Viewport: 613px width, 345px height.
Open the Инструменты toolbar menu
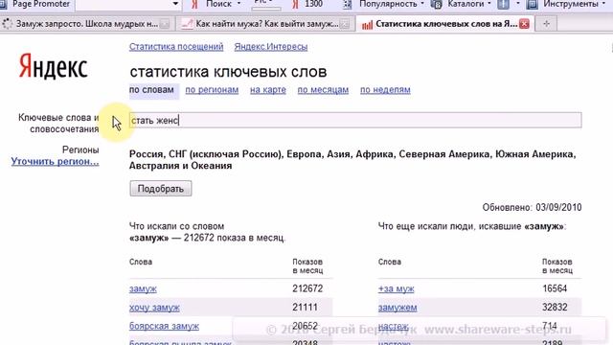click(x=571, y=4)
